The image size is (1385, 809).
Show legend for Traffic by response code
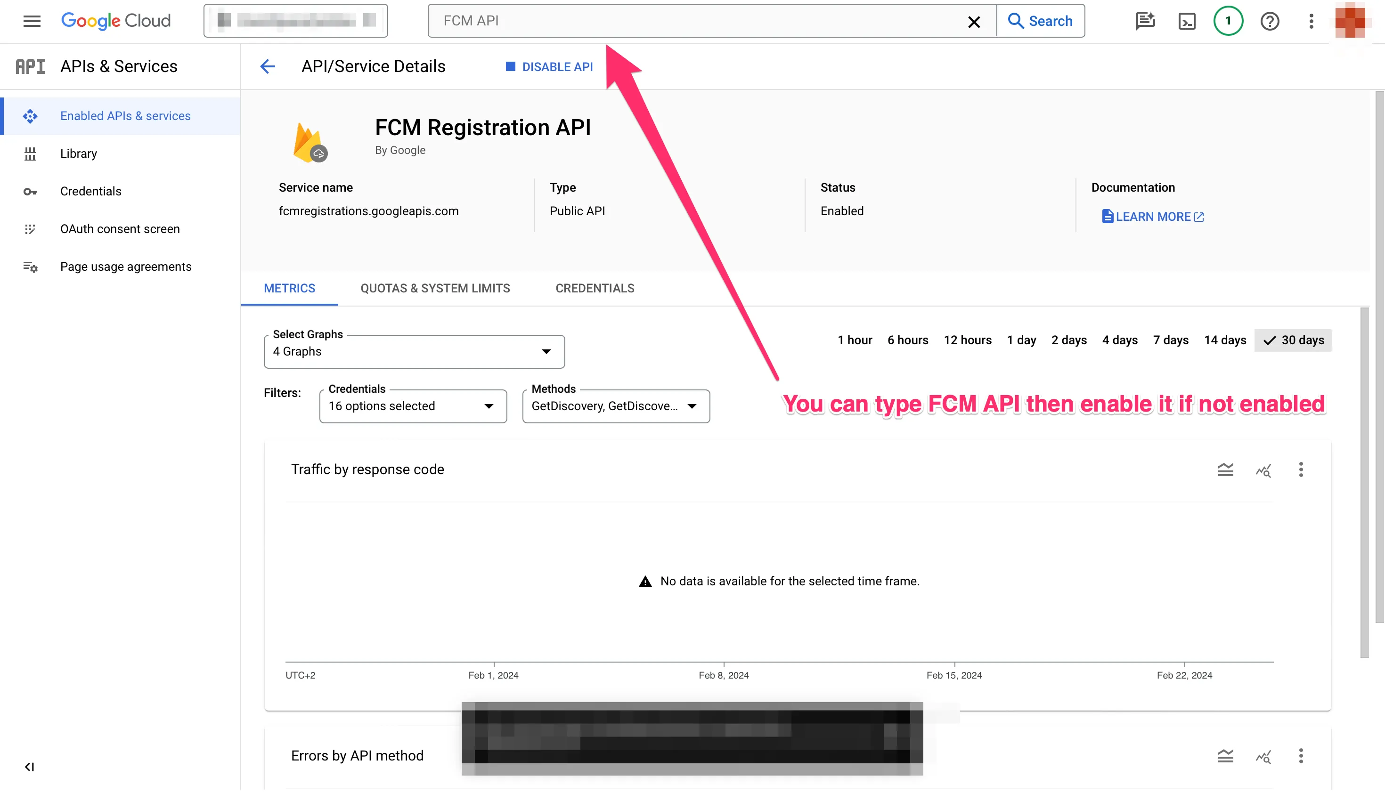[x=1226, y=469]
